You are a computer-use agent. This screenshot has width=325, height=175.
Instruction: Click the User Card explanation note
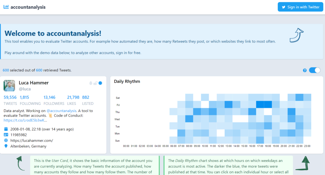point(95,165)
